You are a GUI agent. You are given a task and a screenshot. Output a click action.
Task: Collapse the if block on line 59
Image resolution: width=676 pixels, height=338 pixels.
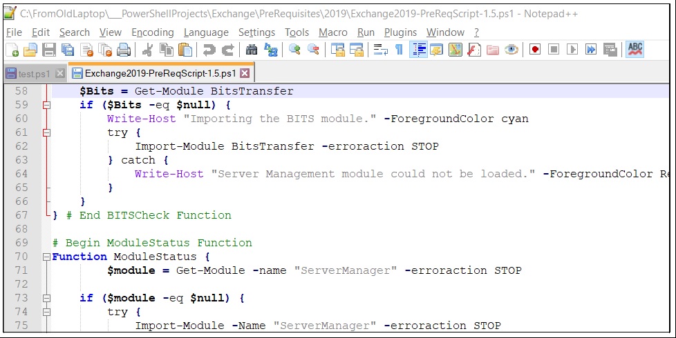[46, 105]
